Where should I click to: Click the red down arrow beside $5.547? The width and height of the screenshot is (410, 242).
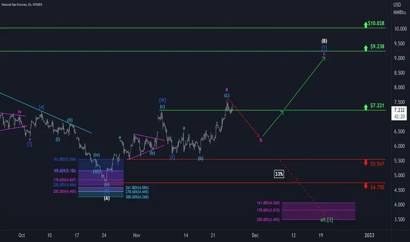pyautogui.click(x=366, y=162)
